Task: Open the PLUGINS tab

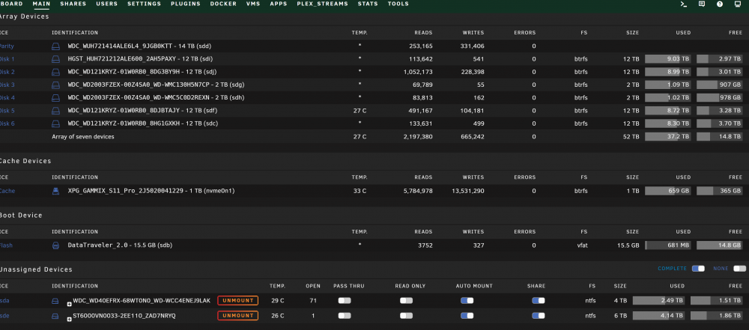Action: (186, 4)
